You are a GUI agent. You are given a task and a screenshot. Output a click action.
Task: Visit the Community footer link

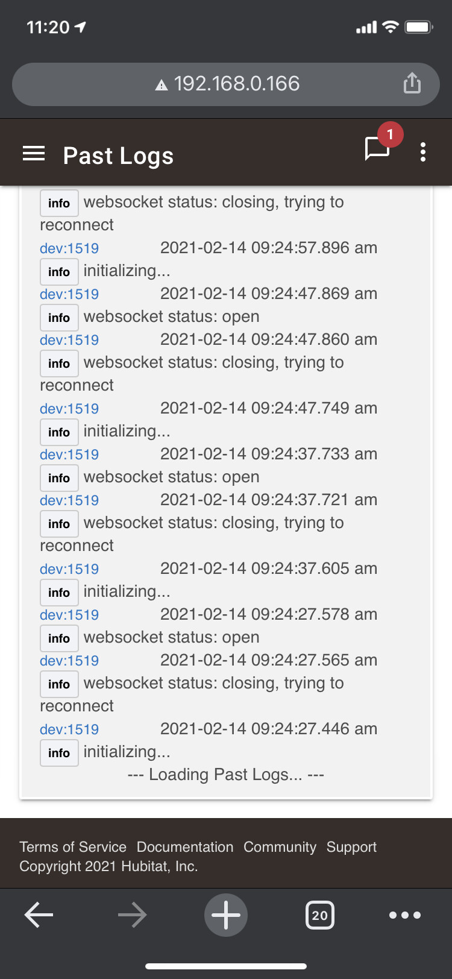[x=280, y=847]
